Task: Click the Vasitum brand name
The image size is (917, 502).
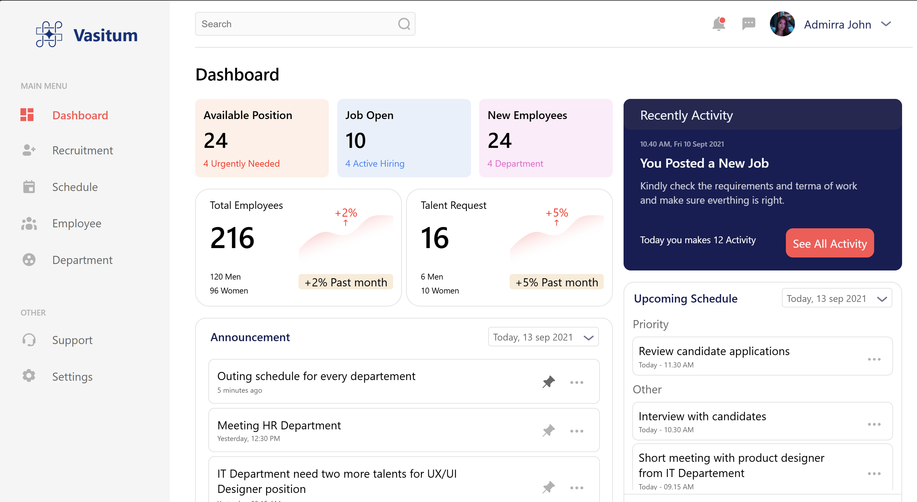Action: click(105, 36)
